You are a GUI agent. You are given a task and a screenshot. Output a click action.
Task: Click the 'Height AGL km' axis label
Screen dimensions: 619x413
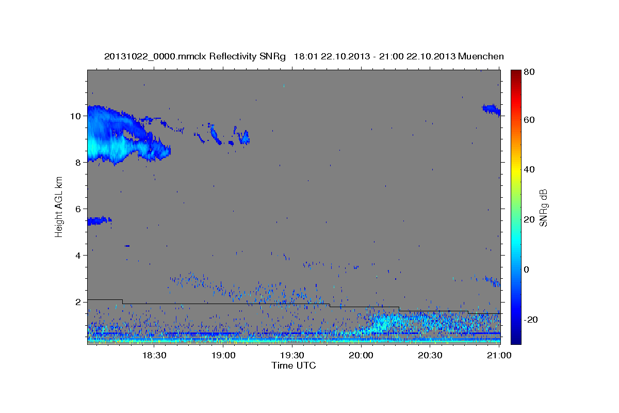59,207
